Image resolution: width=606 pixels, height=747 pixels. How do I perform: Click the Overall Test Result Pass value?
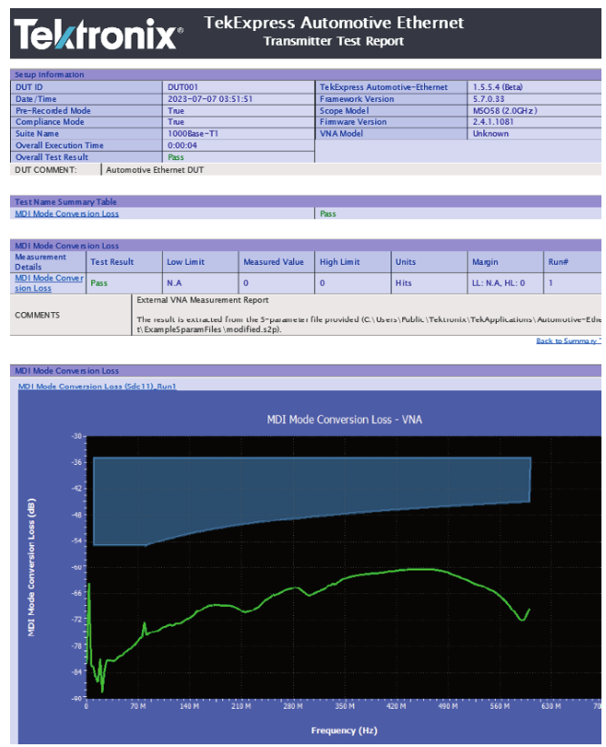(x=176, y=157)
